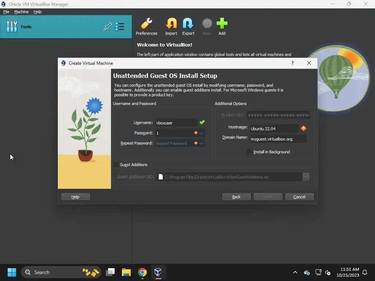The width and height of the screenshot is (375, 281).
Task: Click the green checkmark beside Username
Action: click(x=202, y=122)
